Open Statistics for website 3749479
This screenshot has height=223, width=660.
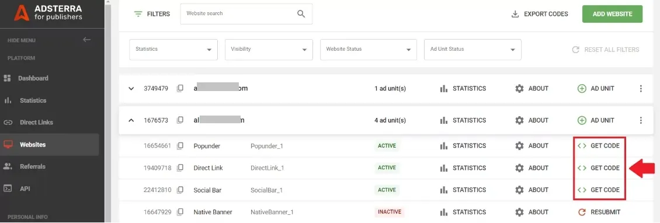(463, 88)
